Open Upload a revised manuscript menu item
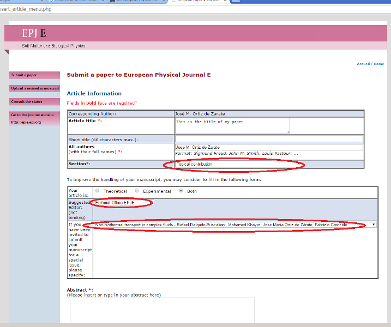The width and height of the screenshot is (391, 327). coord(34,88)
